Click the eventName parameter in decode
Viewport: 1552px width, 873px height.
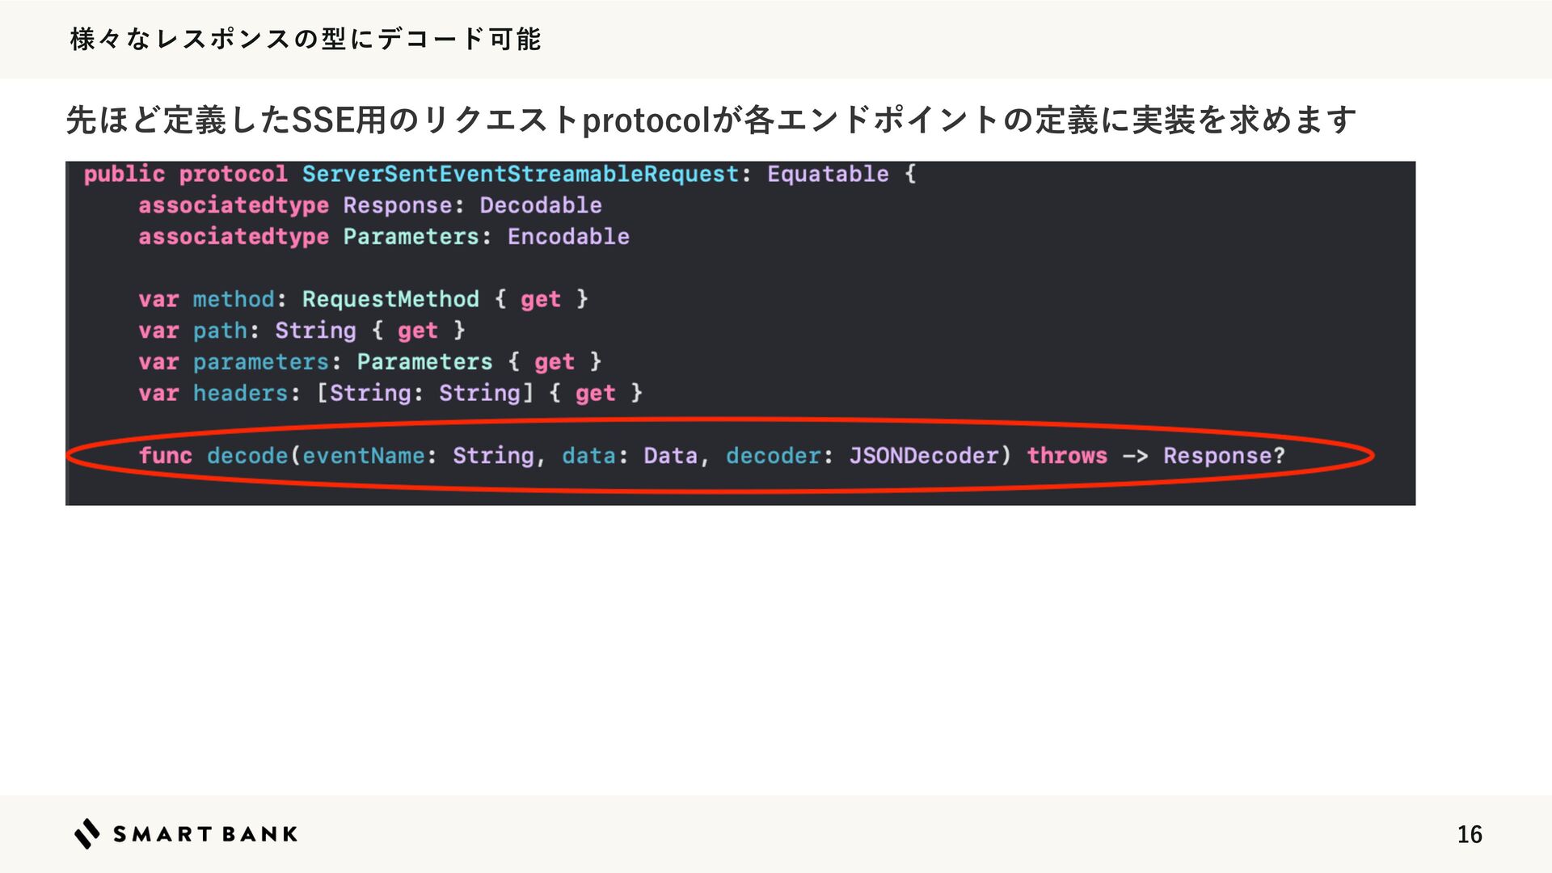[x=363, y=456]
